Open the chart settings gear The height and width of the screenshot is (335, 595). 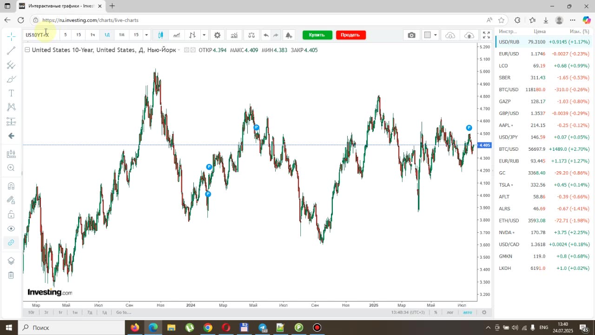[x=217, y=35]
